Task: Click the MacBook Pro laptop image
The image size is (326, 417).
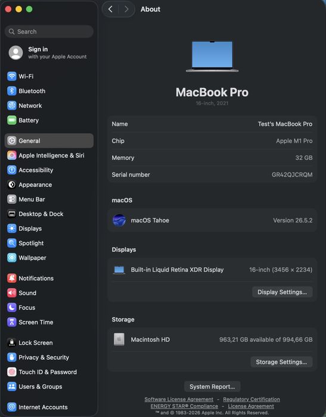Action: [x=212, y=57]
